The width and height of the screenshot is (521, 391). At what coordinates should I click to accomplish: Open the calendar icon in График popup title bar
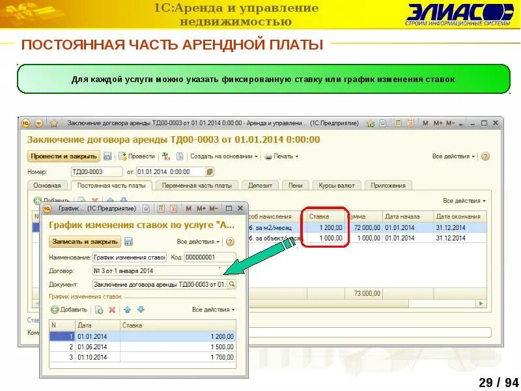(173, 209)
